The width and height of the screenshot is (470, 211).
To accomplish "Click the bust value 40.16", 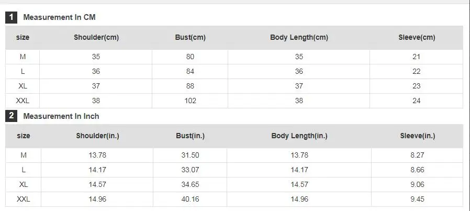I will (x=190, y=199).
